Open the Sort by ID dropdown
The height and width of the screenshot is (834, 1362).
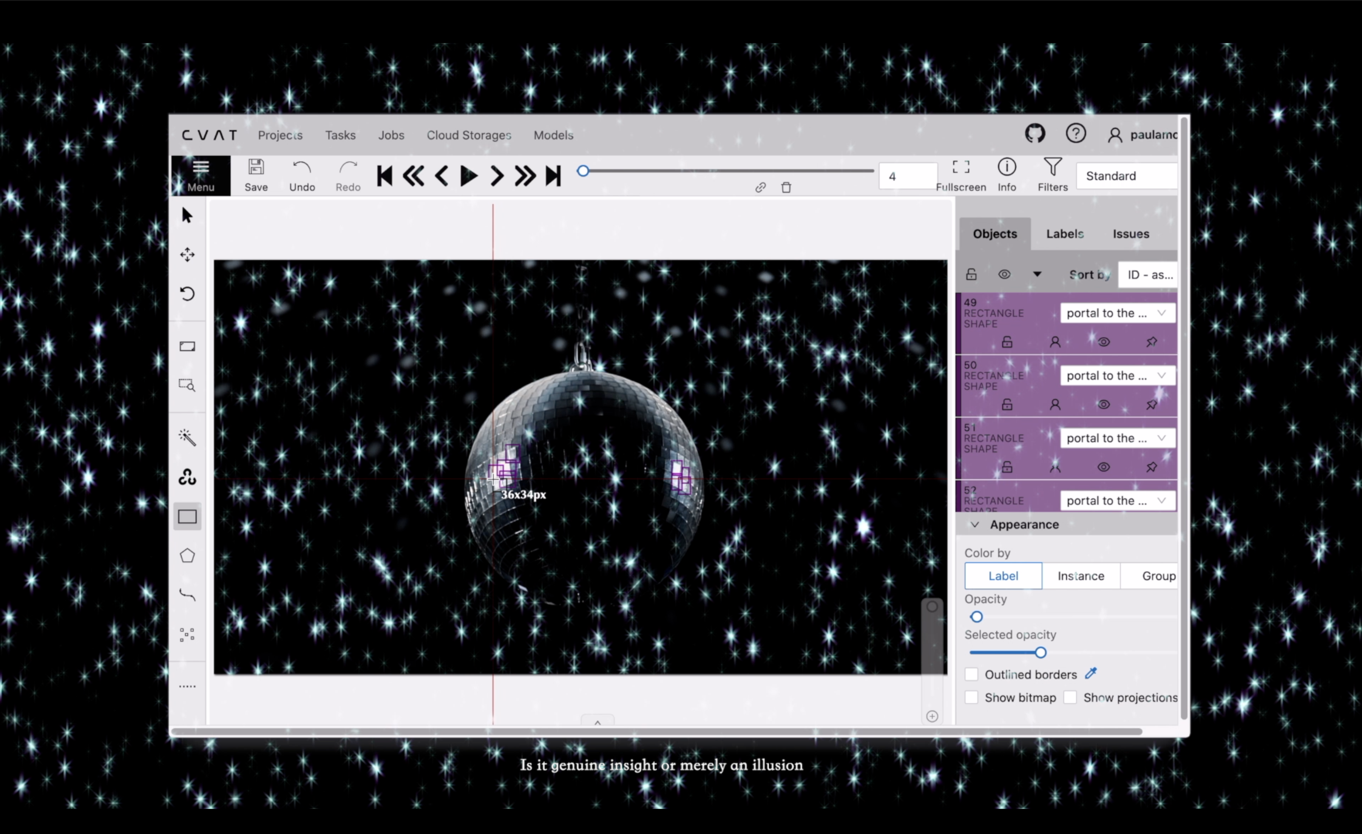point(1149,275)
